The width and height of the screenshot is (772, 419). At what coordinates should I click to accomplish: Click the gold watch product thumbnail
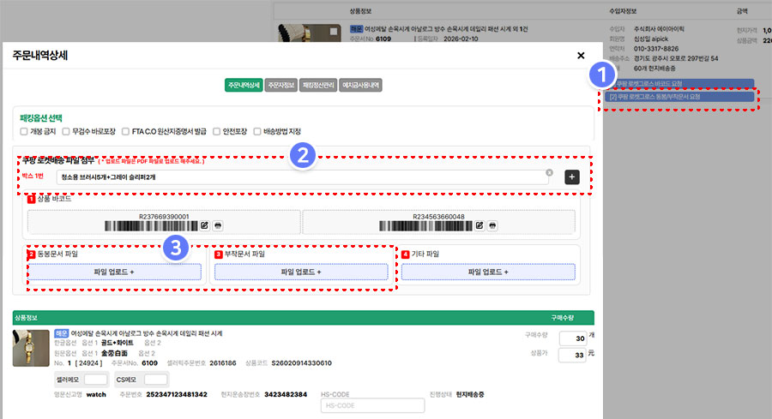tap(30, 350)
